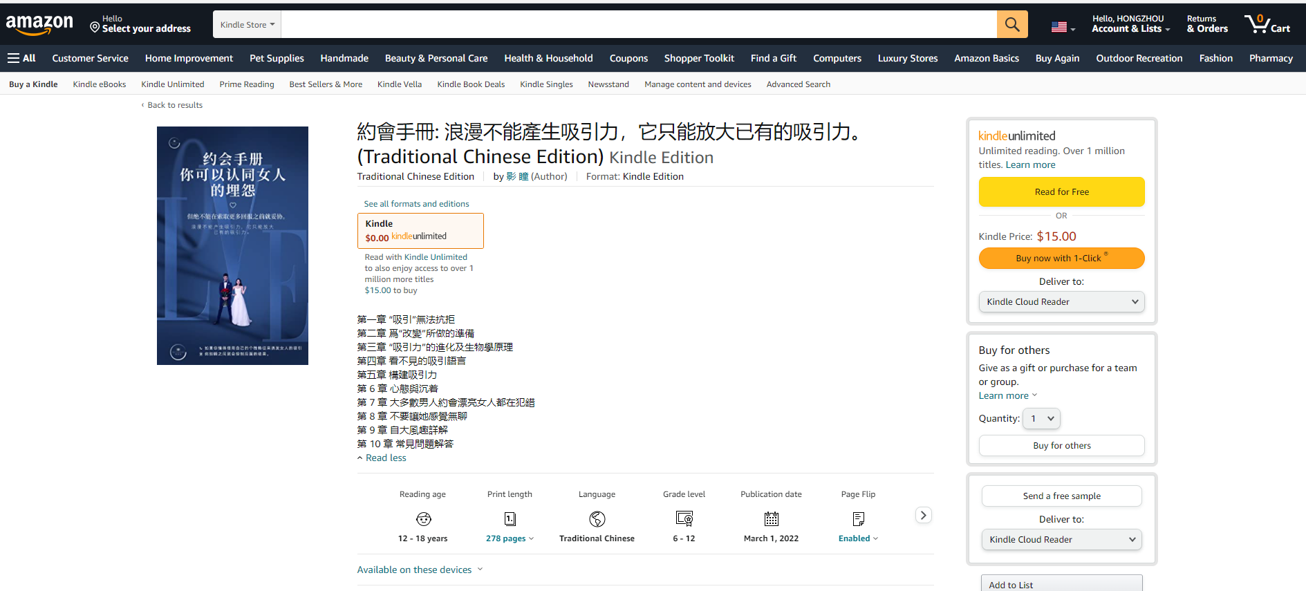Click the Page Flip icon

pyautogui.click(x=859, y=518)
